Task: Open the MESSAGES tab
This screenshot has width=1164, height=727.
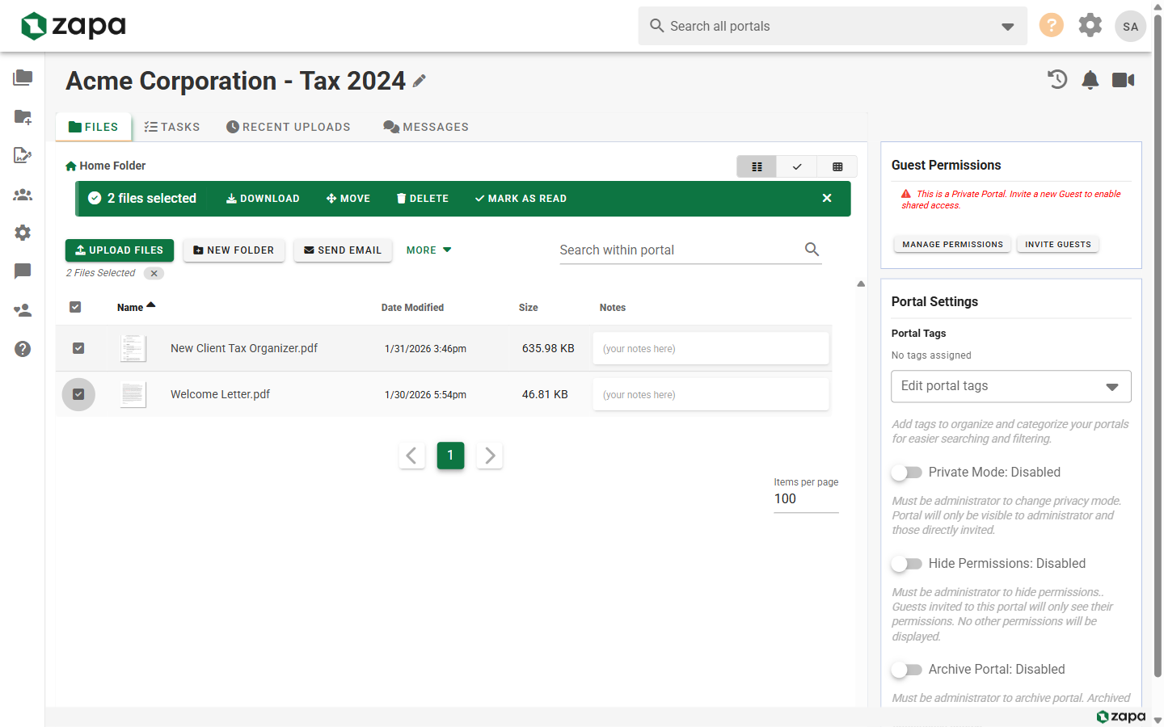Action: tap(426, 127)
